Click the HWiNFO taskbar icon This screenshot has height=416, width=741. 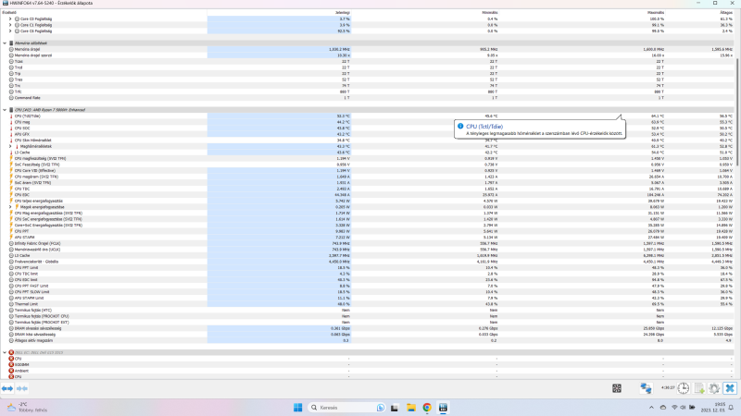[x=443, y=408]
